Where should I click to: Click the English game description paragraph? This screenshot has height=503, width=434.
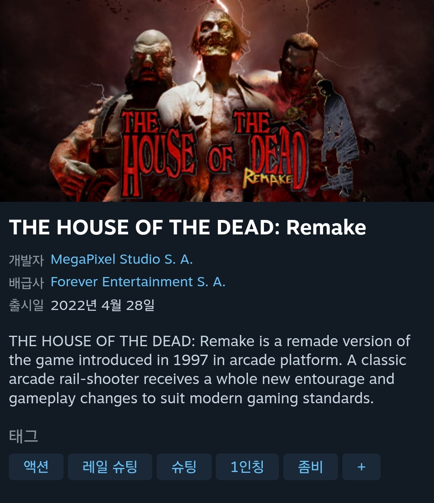click(x=209, y=370)
